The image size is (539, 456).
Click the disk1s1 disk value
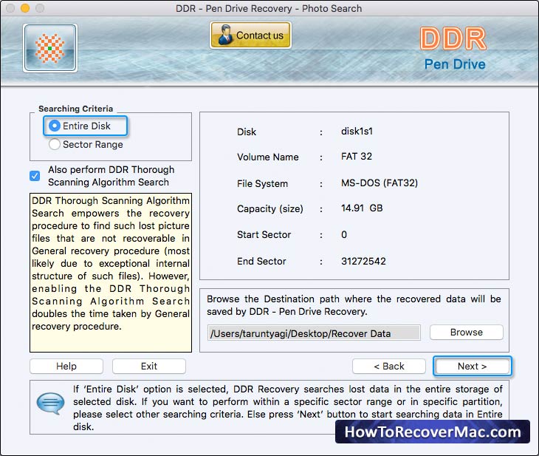click(357, 131)
